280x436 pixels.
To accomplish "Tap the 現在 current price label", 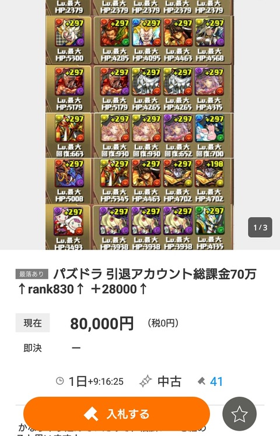I will pos(33,323).
